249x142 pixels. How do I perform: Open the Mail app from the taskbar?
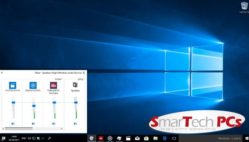(x=137, y=138)
